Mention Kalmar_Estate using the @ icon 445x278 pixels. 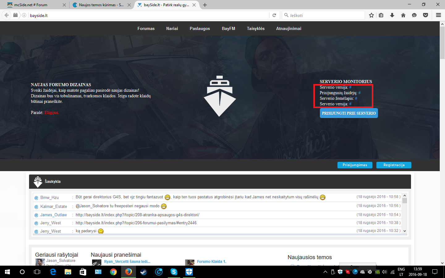(x=36, y=207)
